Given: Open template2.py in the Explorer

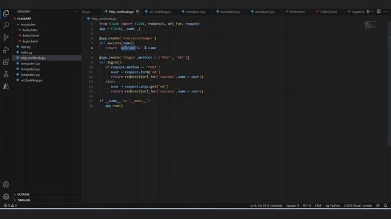Looking at the screenshot, I should (30, 69).
